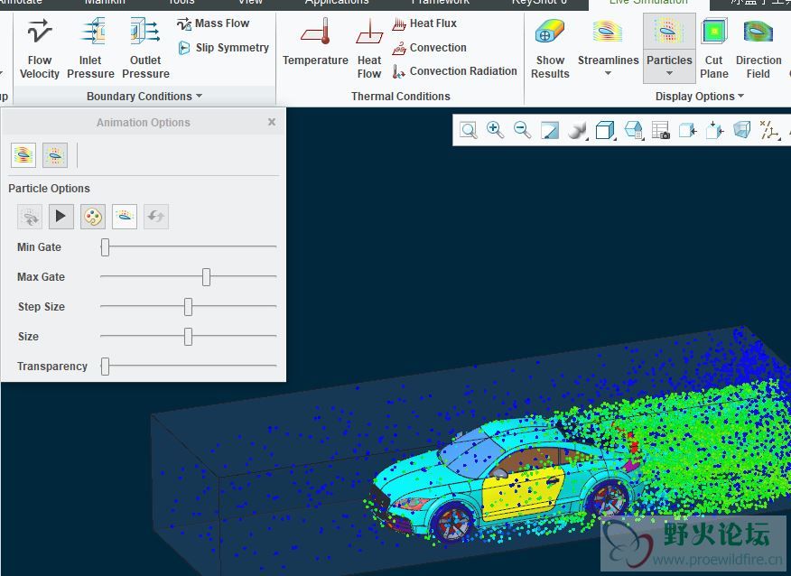Click the Particle Options heading text
The height and width of the screenshot is (576, 791).
coord(49,188)
